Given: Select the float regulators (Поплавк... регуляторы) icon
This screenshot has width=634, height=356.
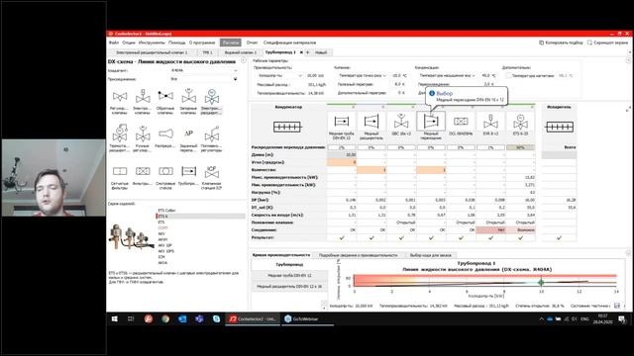Looking at the screenshot, I should tap(211, 134).
